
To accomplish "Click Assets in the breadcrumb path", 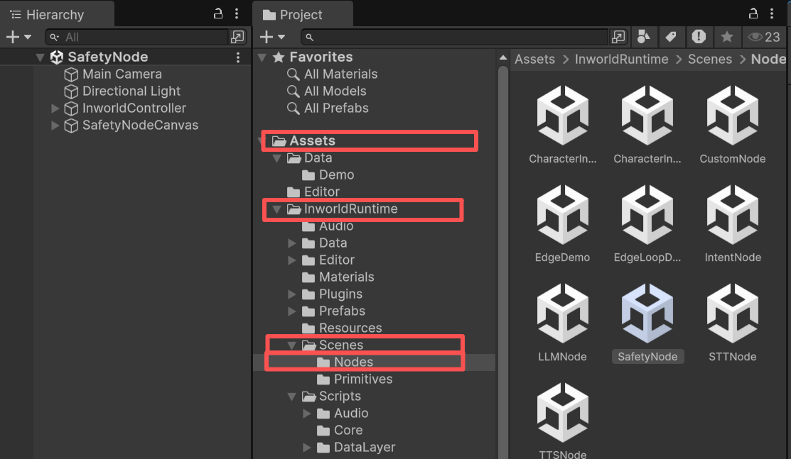I will click(534, 60).
